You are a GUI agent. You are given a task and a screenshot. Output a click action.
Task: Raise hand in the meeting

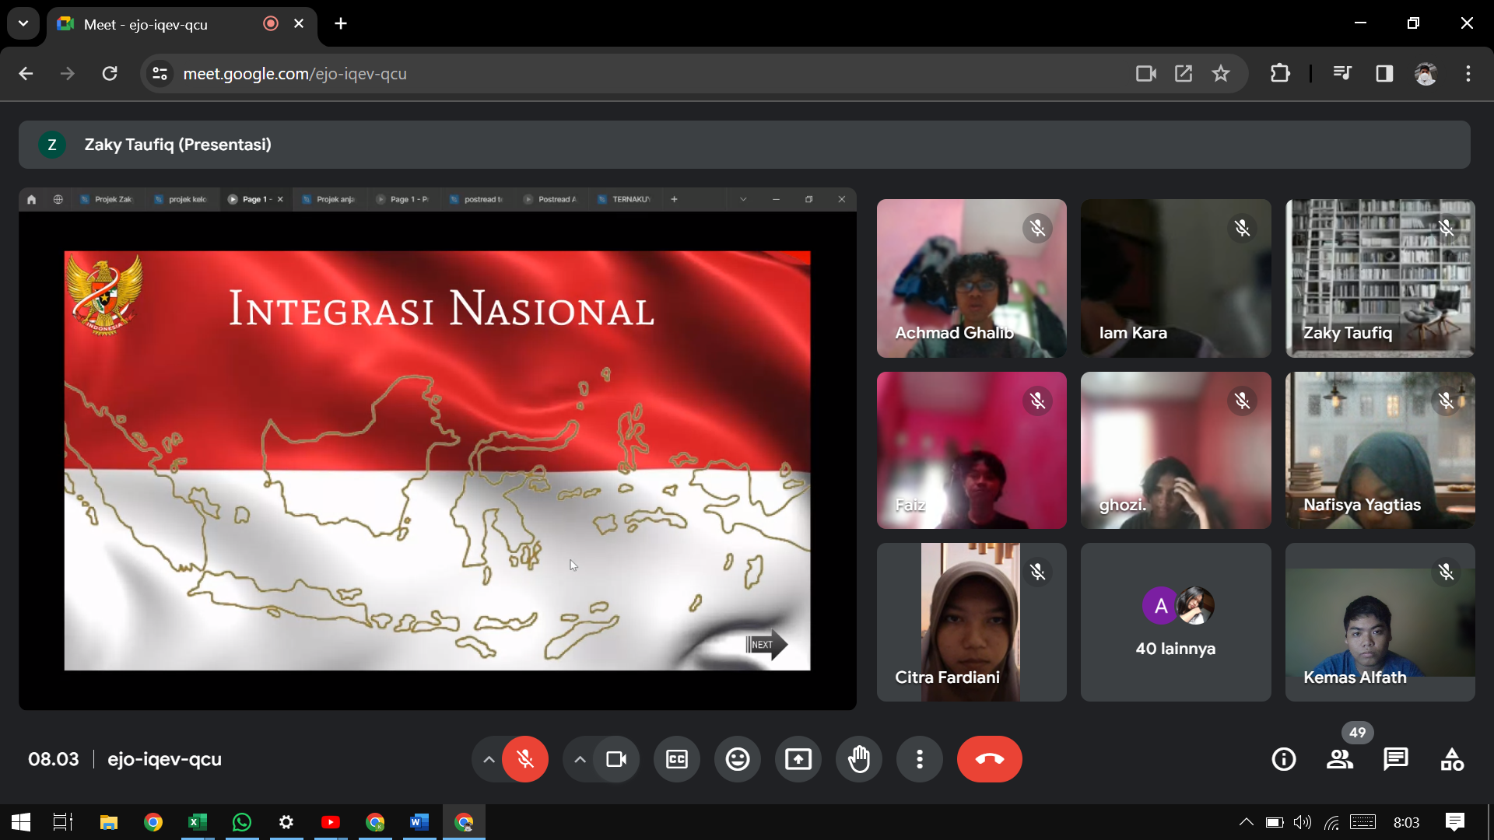[859, 759]
